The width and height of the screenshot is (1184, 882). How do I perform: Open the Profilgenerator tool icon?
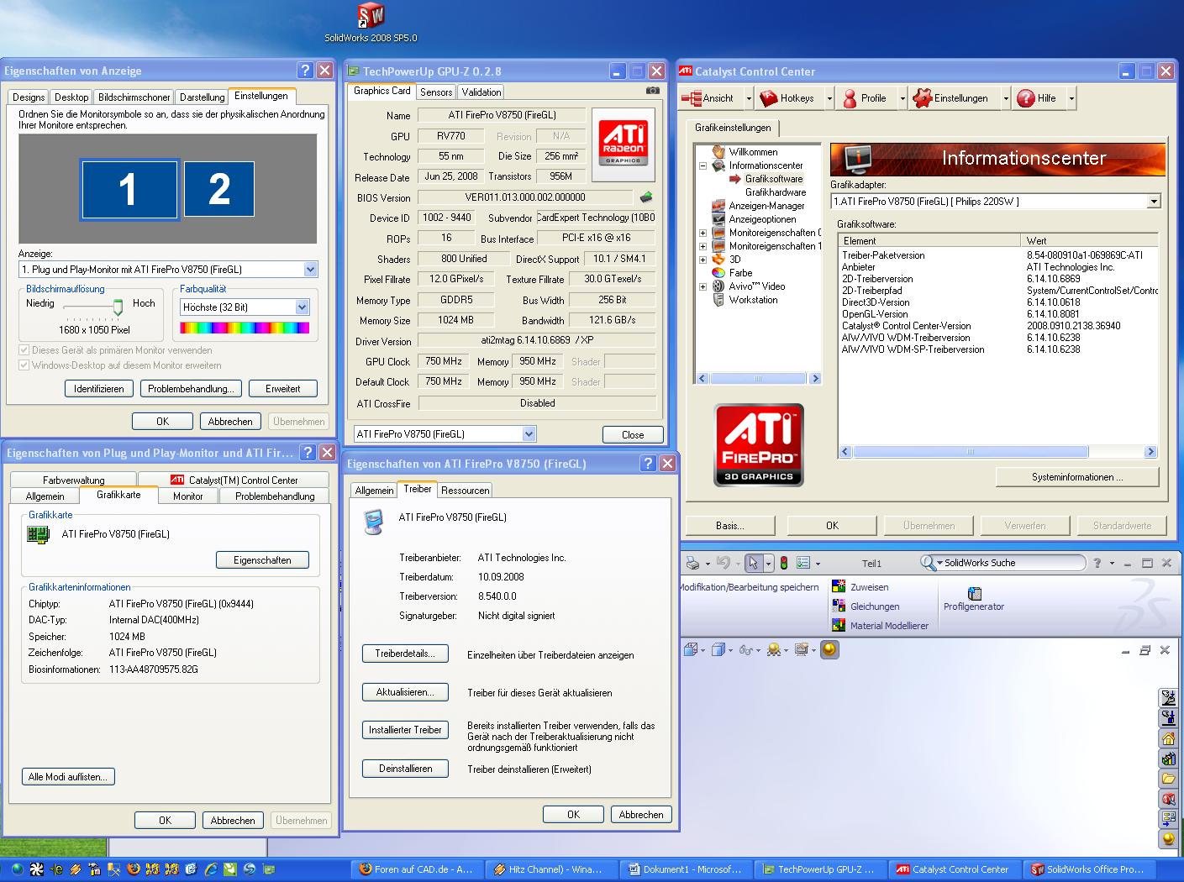974,593
